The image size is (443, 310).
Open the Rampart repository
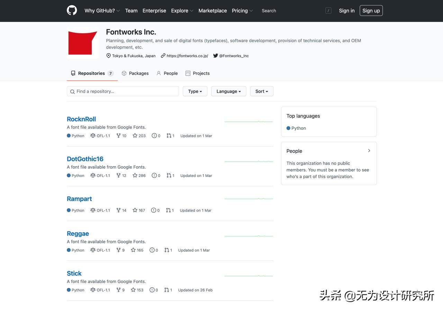[79, 199]
